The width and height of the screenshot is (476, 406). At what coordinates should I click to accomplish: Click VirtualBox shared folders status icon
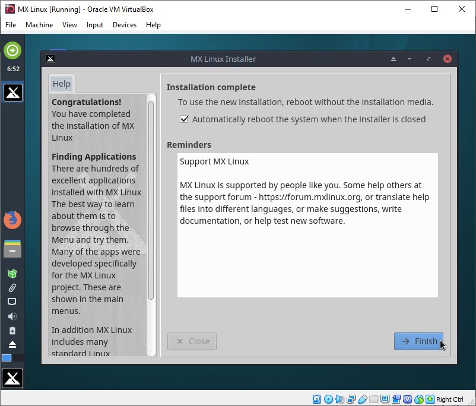[x=374, y=399]
